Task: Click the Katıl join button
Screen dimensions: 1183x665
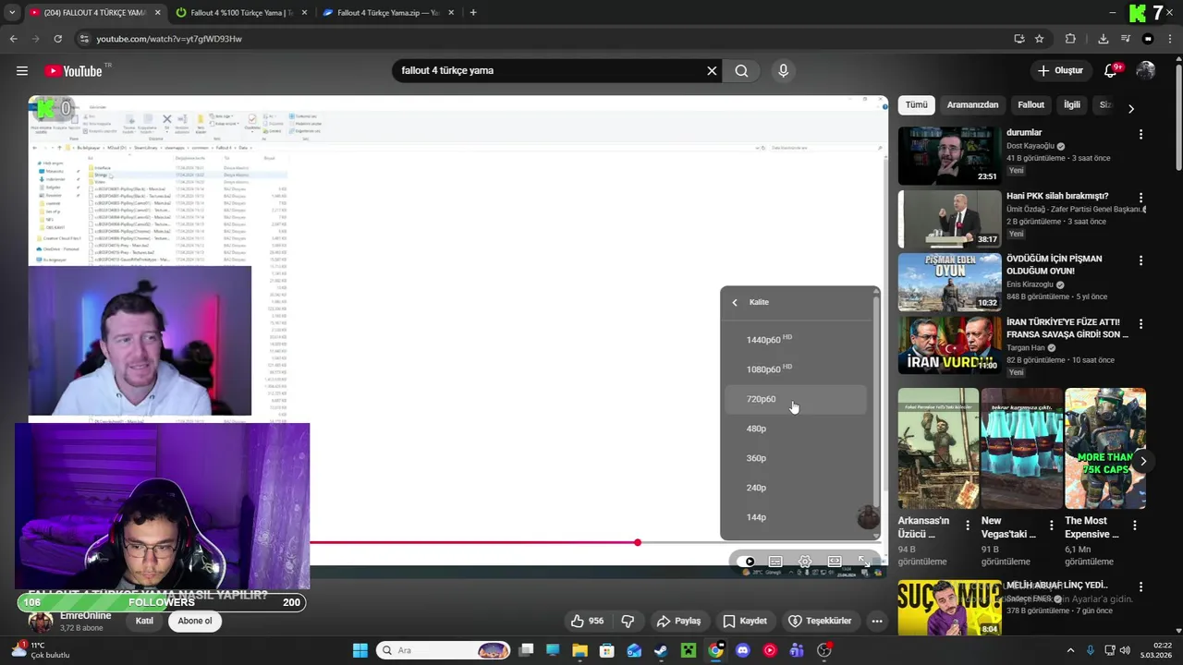Action: tap(144, 621)
